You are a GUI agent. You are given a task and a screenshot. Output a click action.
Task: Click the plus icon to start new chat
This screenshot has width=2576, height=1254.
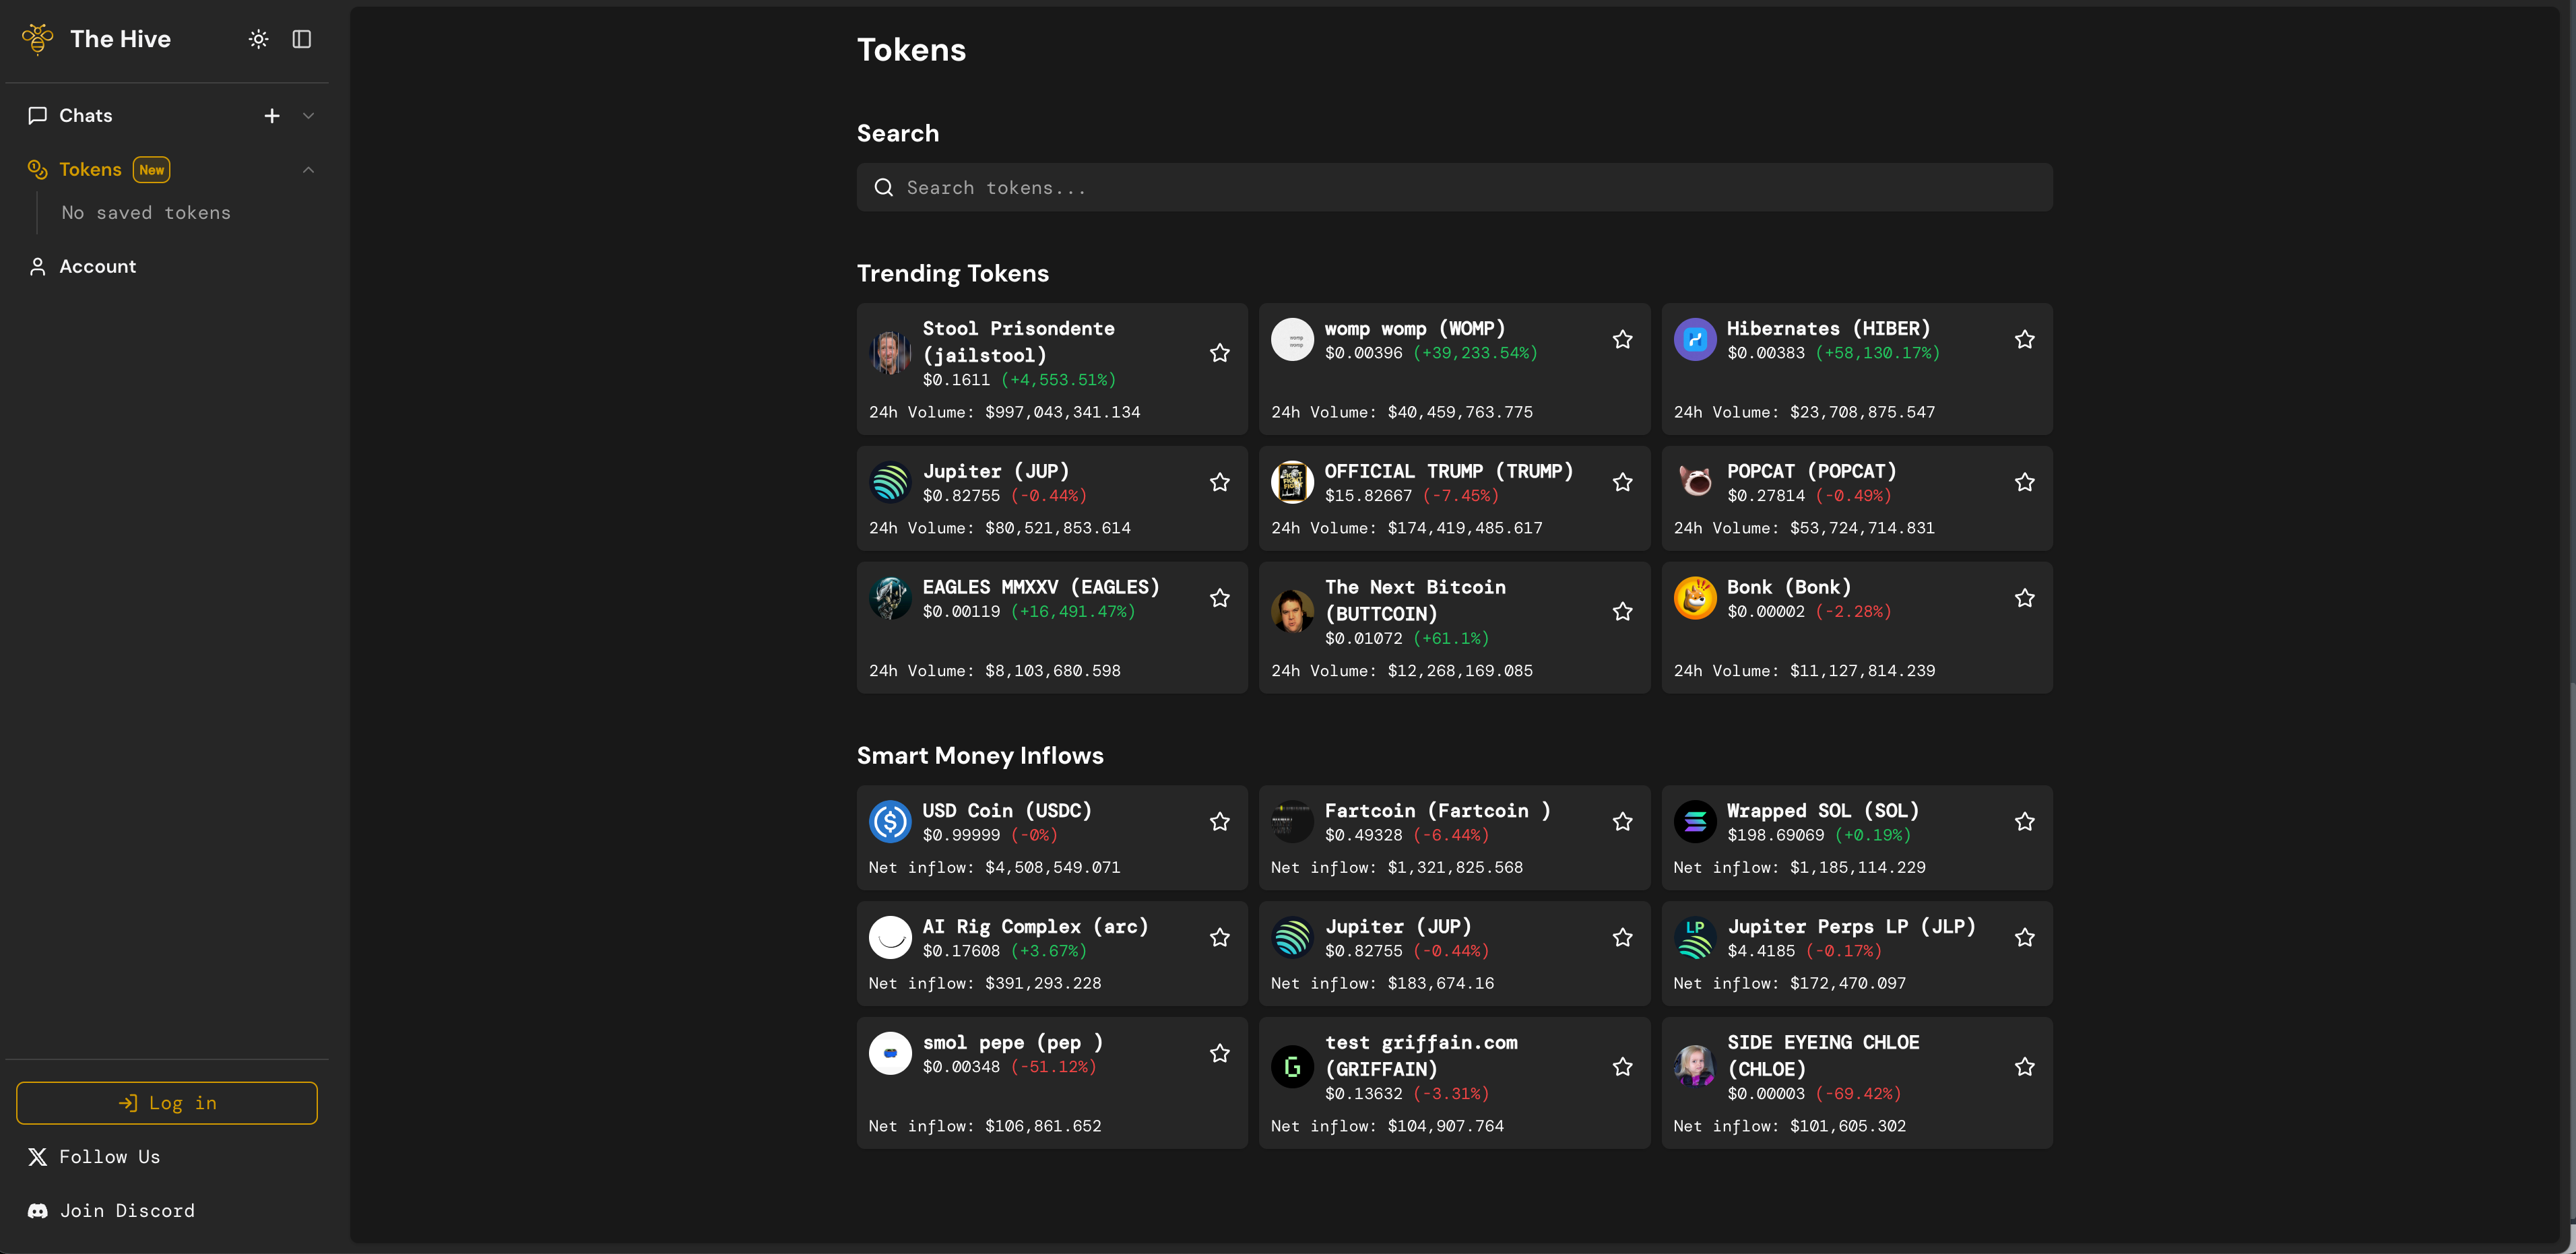pos(272,116)
